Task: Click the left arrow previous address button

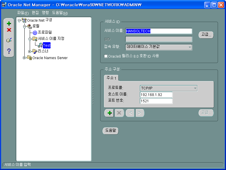Action: click(130, 113)
